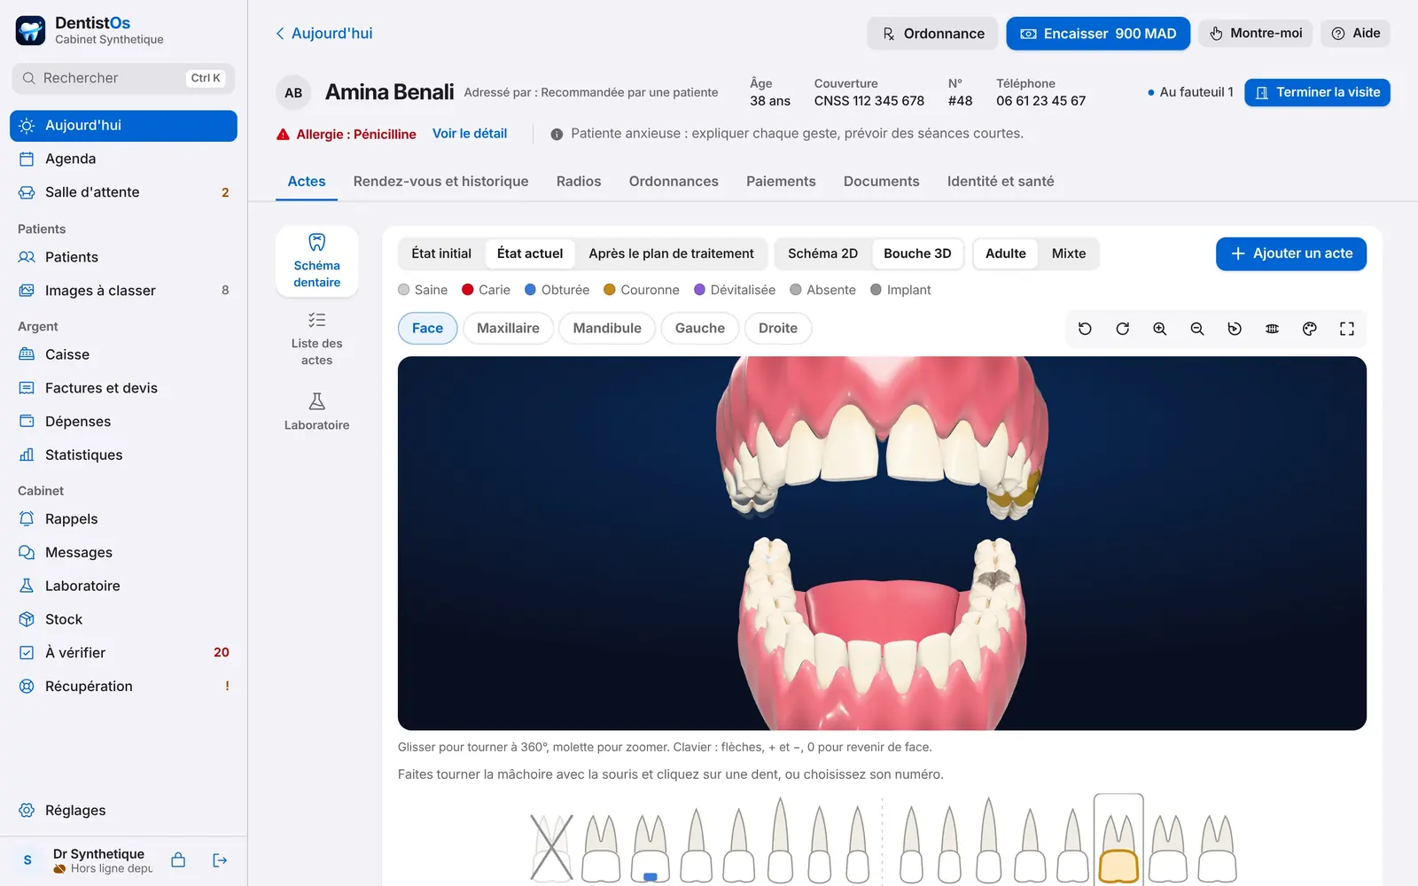Click Encaisser 900 MAD button

pos(1098,34)
